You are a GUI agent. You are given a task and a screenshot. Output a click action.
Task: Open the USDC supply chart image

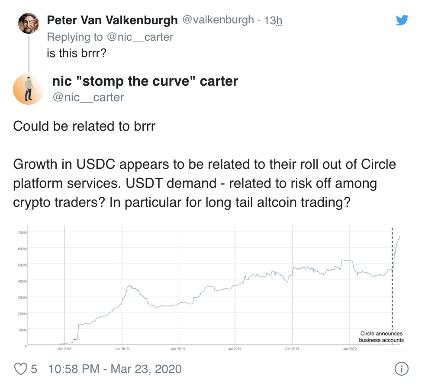211,288
